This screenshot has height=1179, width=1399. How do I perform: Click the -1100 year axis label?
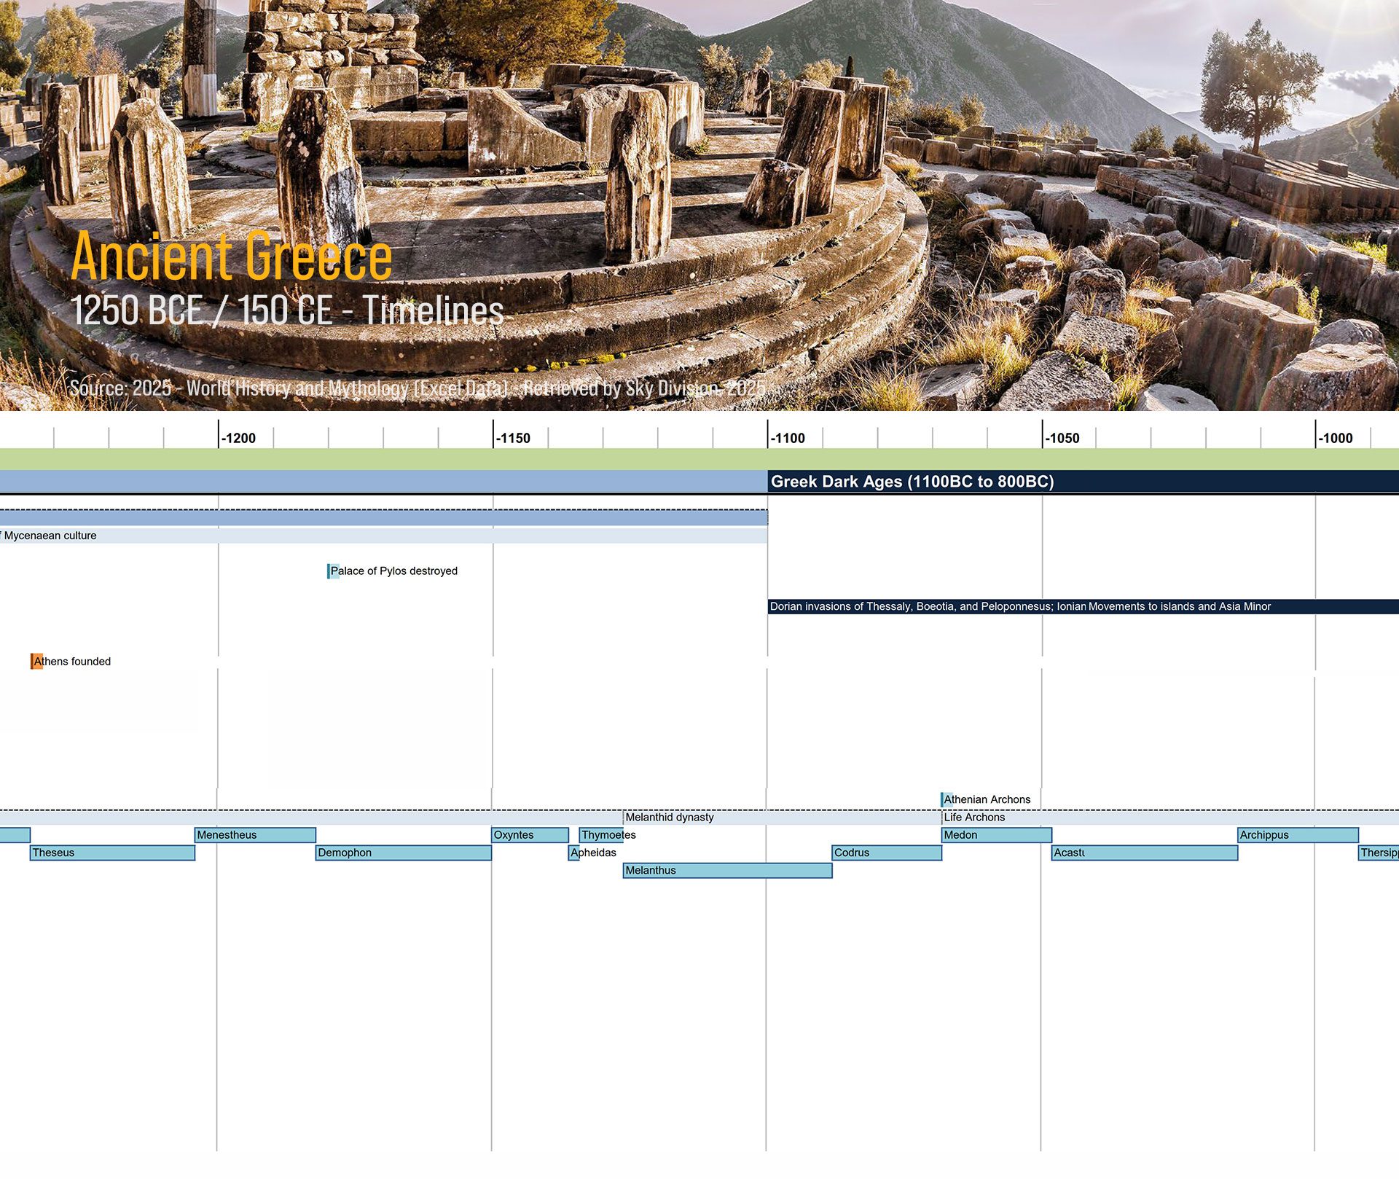pos(788,438)
